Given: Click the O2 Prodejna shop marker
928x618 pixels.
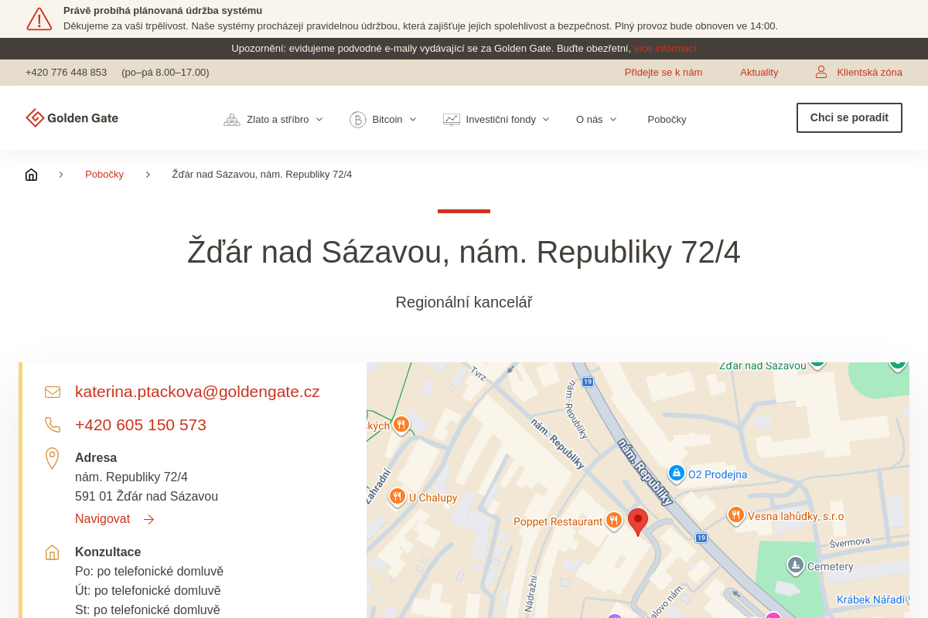Looking at the screenshot, I should [677, 474].
